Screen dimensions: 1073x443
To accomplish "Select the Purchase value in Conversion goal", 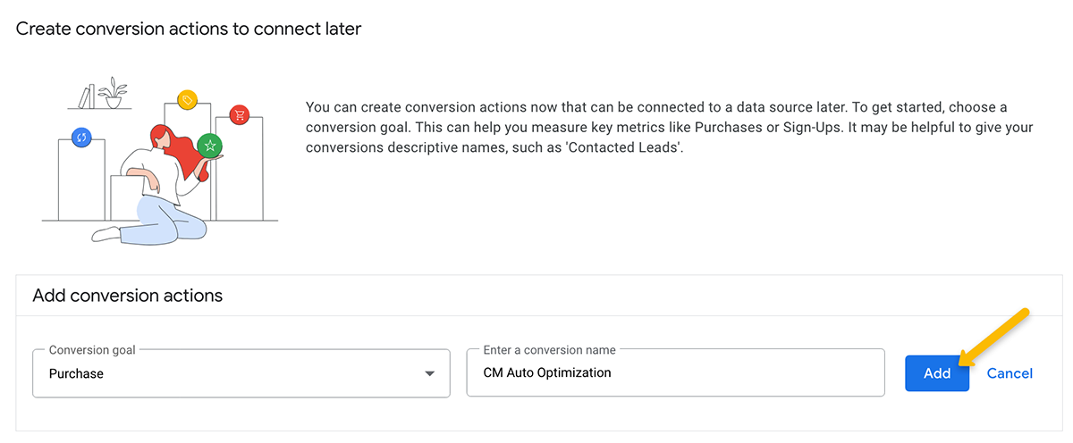I will click(x=77, y=373).
